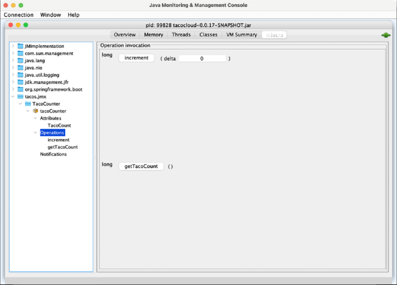This screenshot has height=285, width=397.
Task: Select the tacos.jmx domain label
Action: [36, 97]
